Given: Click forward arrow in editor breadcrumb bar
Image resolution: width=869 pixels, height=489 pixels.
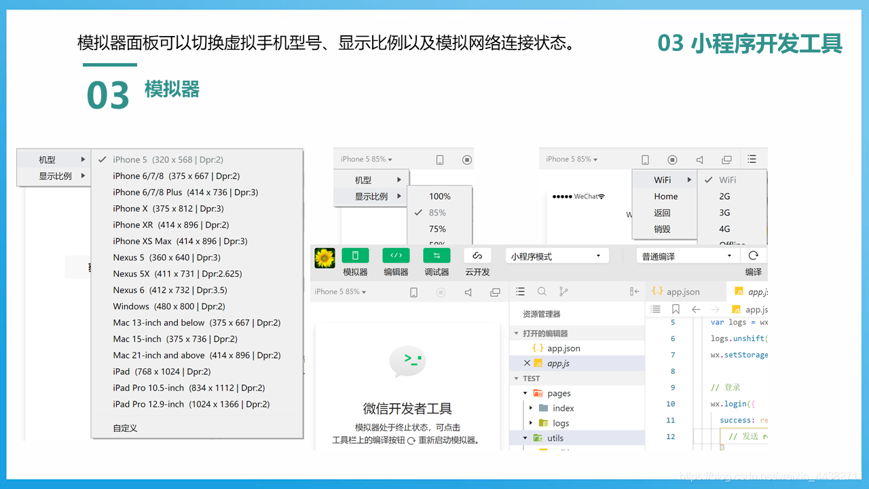Looking at the screenshot, I should [x=715, y=309].
